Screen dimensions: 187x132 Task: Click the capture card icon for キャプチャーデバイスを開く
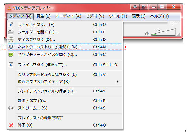11,55
